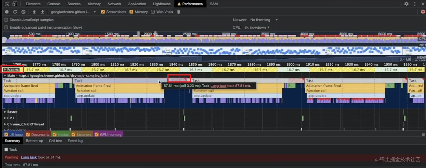Open red capture settings gear icon
The height and width of the screenshot is (168, 426).
click(423, 12)
